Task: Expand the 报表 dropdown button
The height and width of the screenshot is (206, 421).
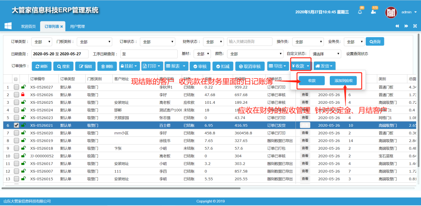Action: [176, 66]
